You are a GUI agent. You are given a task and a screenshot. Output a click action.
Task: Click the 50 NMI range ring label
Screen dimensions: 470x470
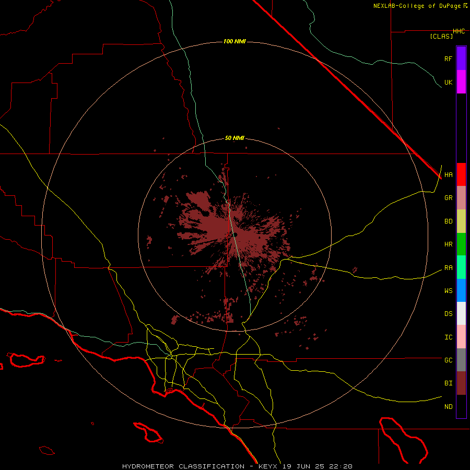point(234,138)
